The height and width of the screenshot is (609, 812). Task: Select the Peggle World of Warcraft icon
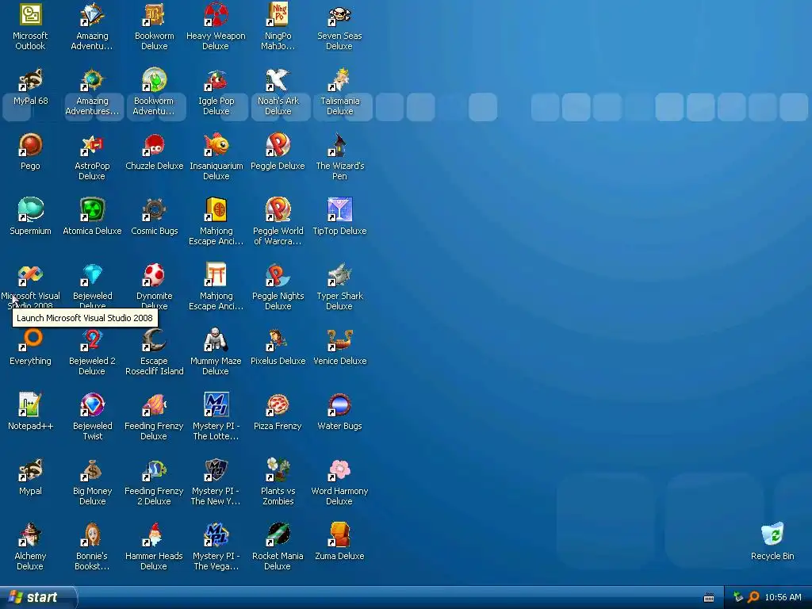click(278, 210)
